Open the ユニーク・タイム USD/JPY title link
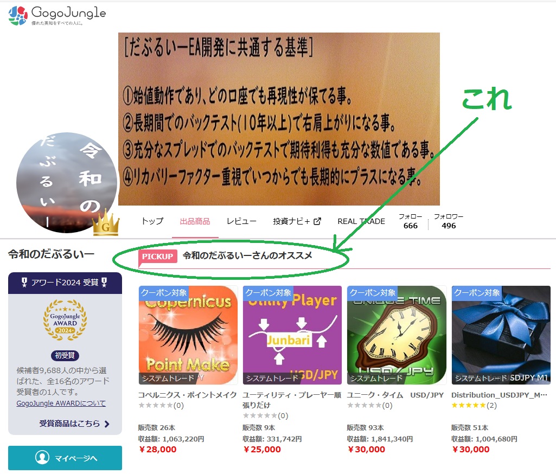 pos(395,395)
